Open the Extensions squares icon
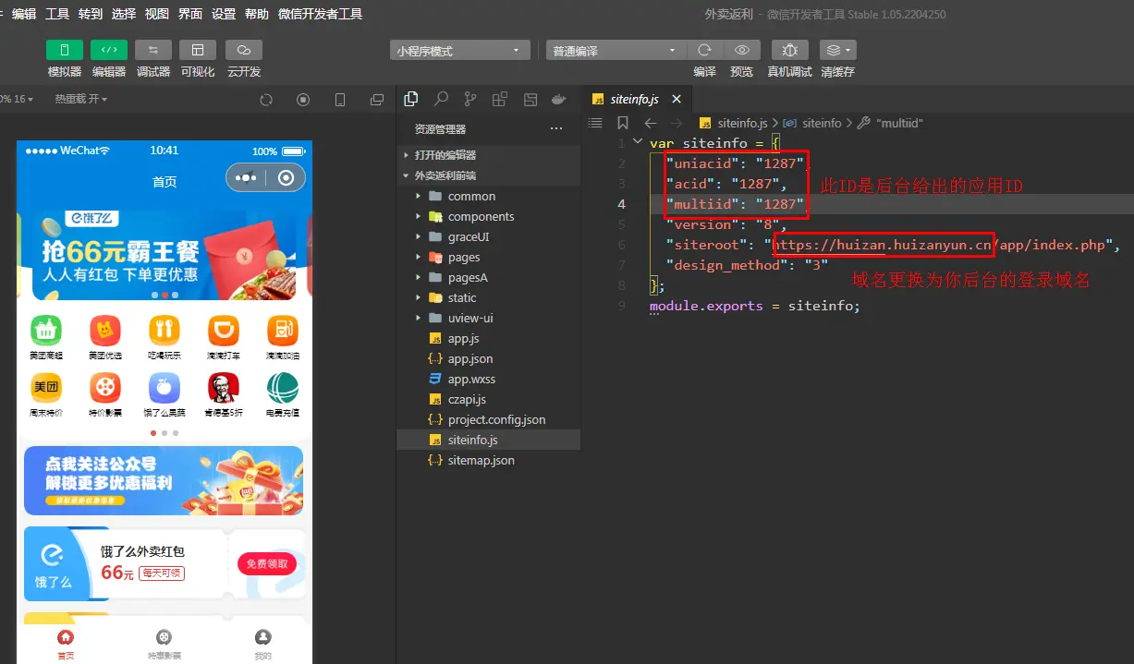The image size is (1134, 664). tap(500, 99)
